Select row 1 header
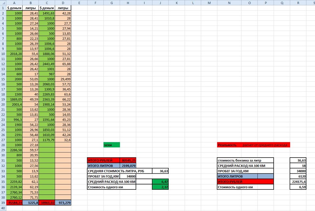This screenshot has height=211, width=315. click(x=3, y=8)
